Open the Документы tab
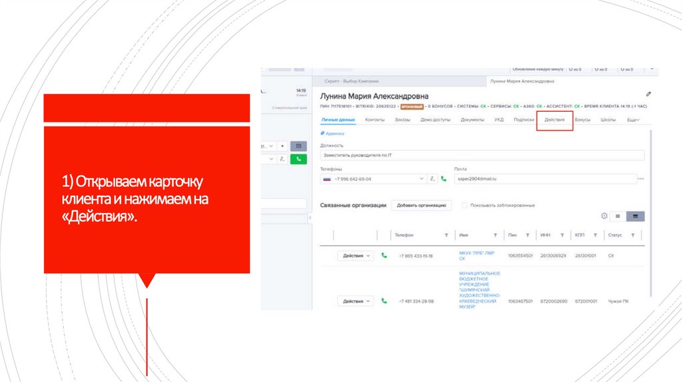 coord(472,120)
